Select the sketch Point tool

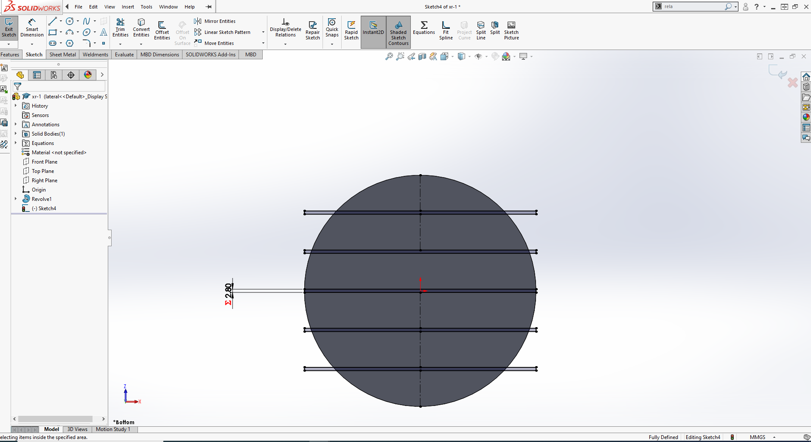(104, 43)
